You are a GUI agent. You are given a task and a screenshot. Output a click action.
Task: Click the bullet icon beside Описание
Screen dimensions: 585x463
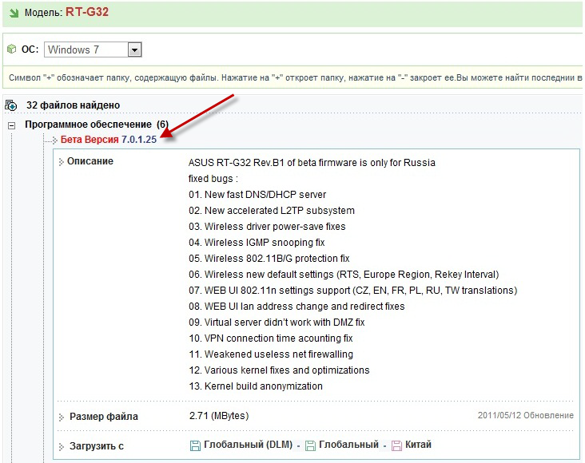coord(62,162)
